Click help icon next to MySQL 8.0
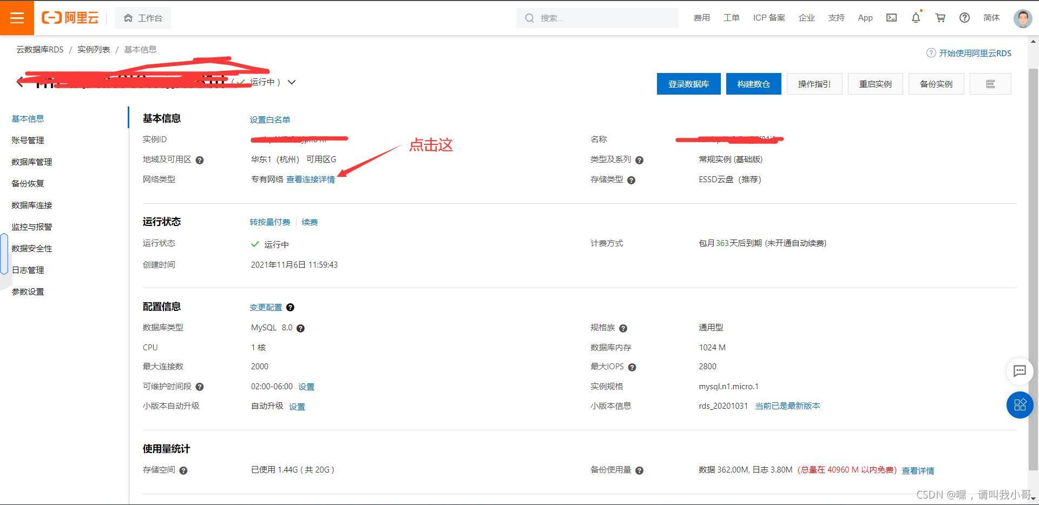 tap(300, 328)
